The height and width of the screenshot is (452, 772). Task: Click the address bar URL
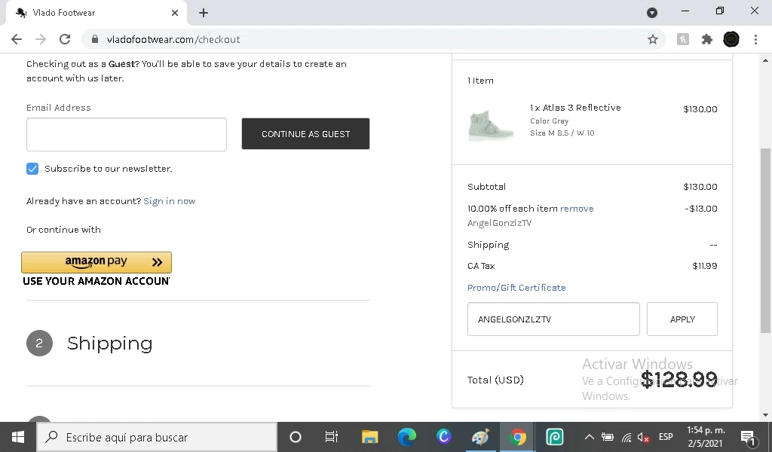pyautogui.click(x=173, y=39)
